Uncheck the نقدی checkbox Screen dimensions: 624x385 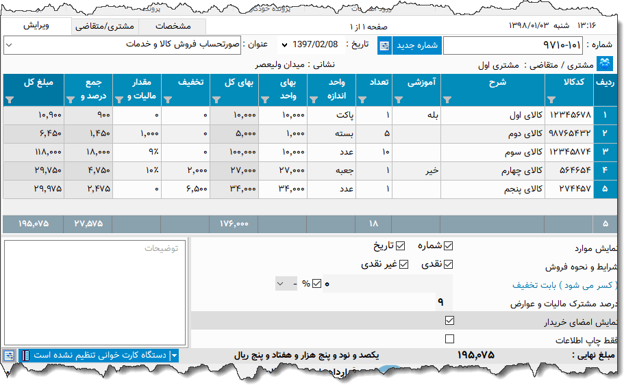pos(449,265)
